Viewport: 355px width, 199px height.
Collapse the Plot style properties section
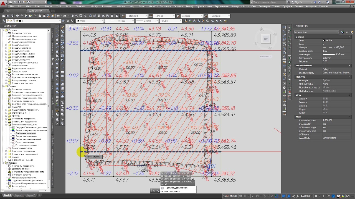[x=349, y=77]
